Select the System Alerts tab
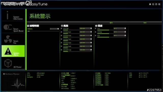This screenshot has height=92, width=163. (13, 51)
